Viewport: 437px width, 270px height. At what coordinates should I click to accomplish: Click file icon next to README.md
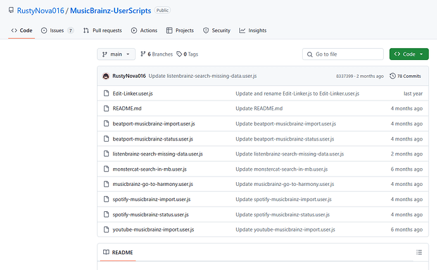click(106, 108)
